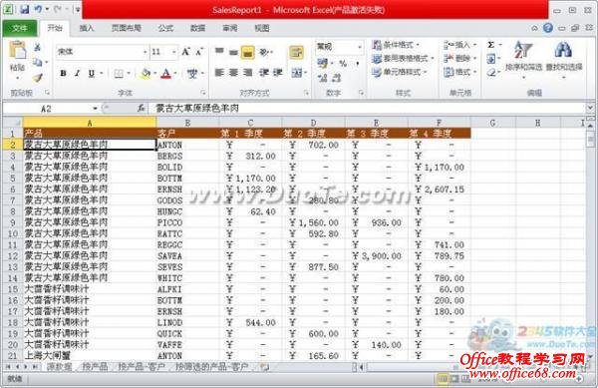
Task: Increase font size with the larger A
Action: tap(185, 52)
